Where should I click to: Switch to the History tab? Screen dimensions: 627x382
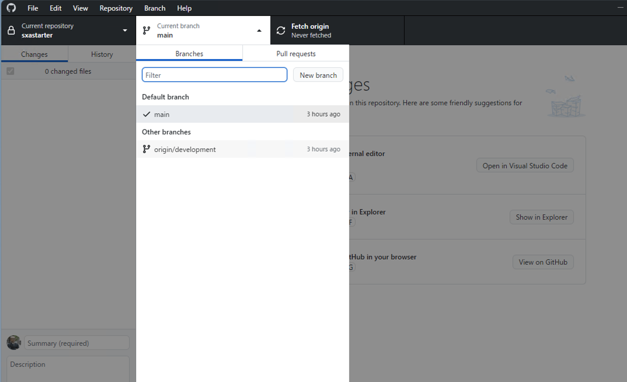[102, 54]
